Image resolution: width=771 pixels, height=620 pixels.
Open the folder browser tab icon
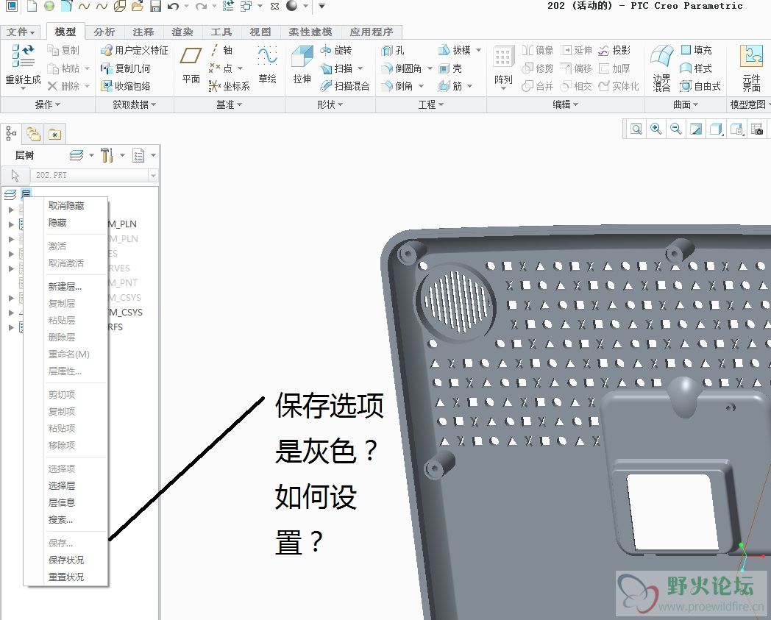pos(33,134)
